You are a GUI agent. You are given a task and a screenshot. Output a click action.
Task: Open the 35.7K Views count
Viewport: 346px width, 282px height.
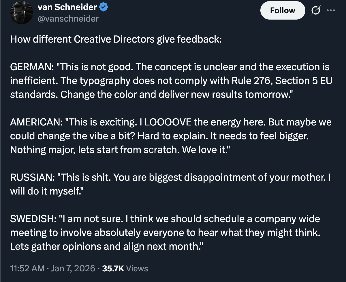click(x=125, y=268)
